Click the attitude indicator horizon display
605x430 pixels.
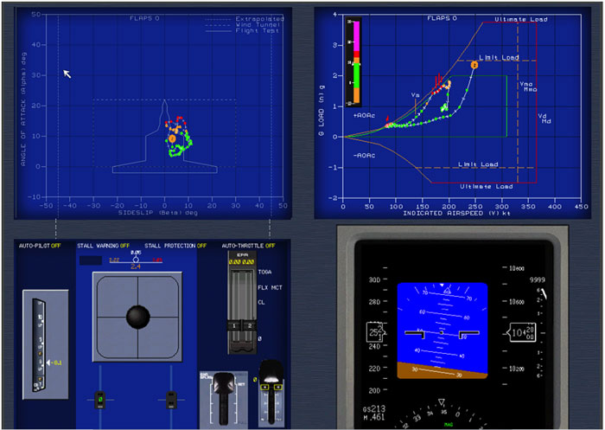coord(443,331)
